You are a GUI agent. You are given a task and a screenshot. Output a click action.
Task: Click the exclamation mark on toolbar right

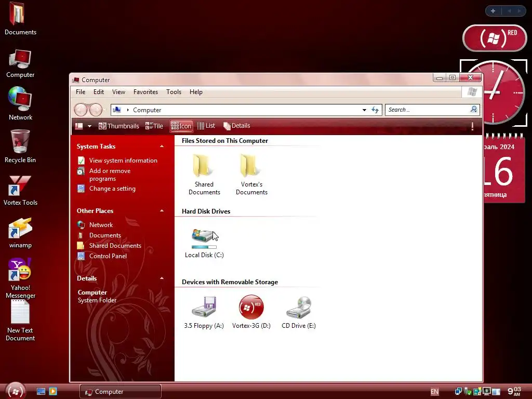pos(472,126)
